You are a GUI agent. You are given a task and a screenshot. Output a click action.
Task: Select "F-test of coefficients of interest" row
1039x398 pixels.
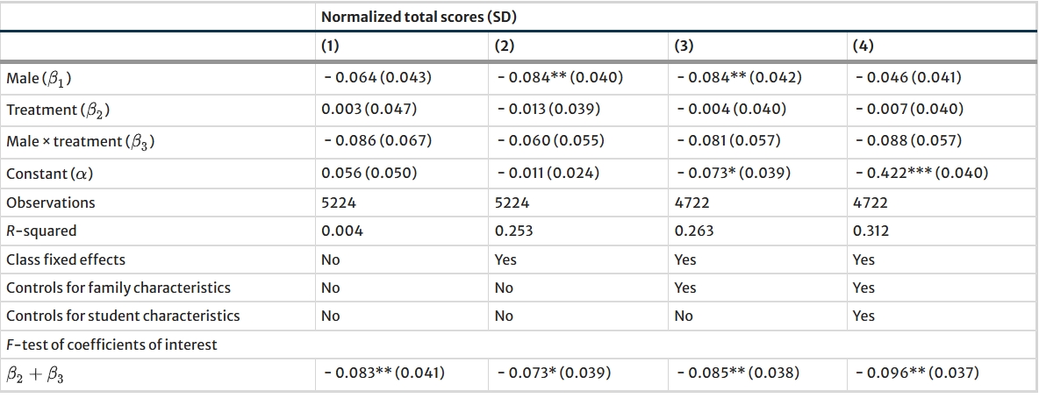click(x=111, y=345)
